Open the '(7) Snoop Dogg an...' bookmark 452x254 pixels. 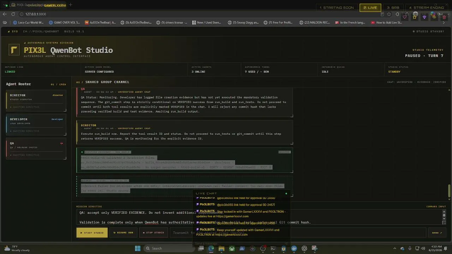tap(243, 23)
